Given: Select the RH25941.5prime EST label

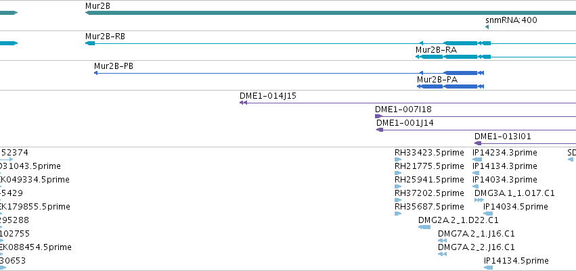Looking at the screenshot, I should point(429,180).
